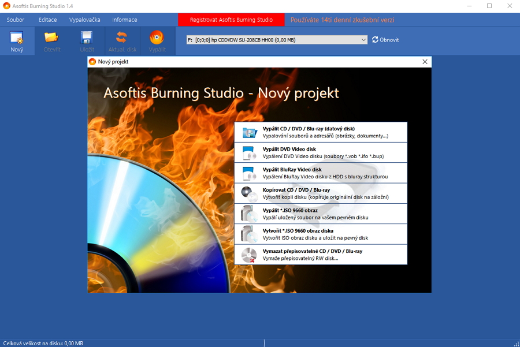520x347 pixels.
Task: Expand the burner drive dropdown arrow
Action: (363, 40)
